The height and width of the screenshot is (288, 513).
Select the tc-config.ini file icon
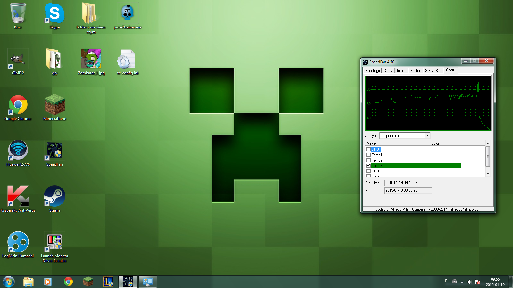click(x=128, y=62)
